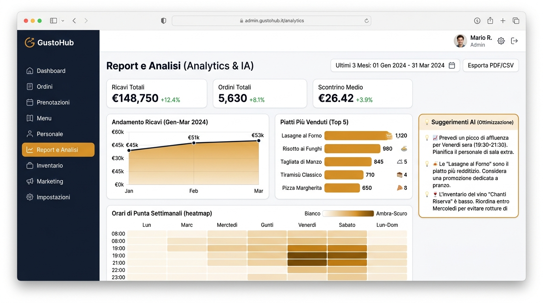Click the privacy shield icon near address bar
The image size is (543, 303).
[163, 21]
